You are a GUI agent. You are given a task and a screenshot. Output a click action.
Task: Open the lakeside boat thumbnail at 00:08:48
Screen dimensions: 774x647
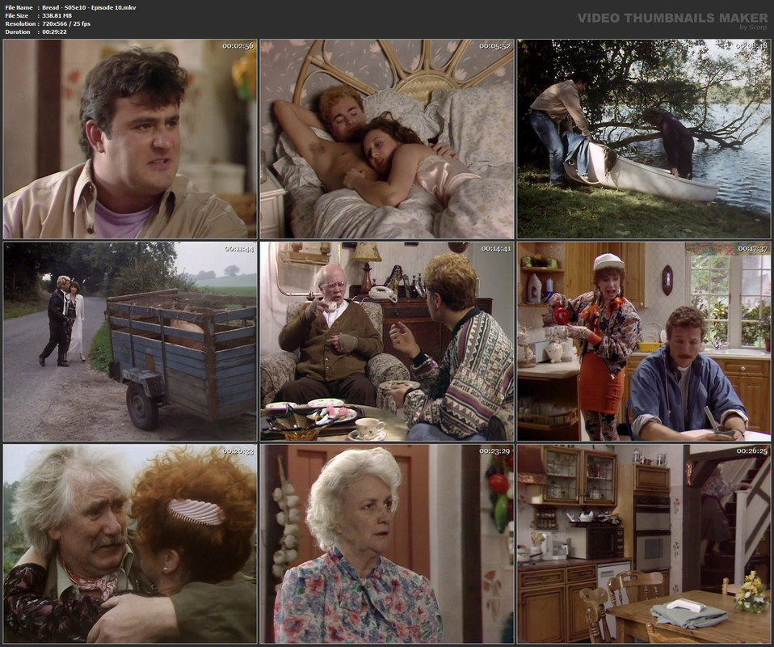point(644,139)
